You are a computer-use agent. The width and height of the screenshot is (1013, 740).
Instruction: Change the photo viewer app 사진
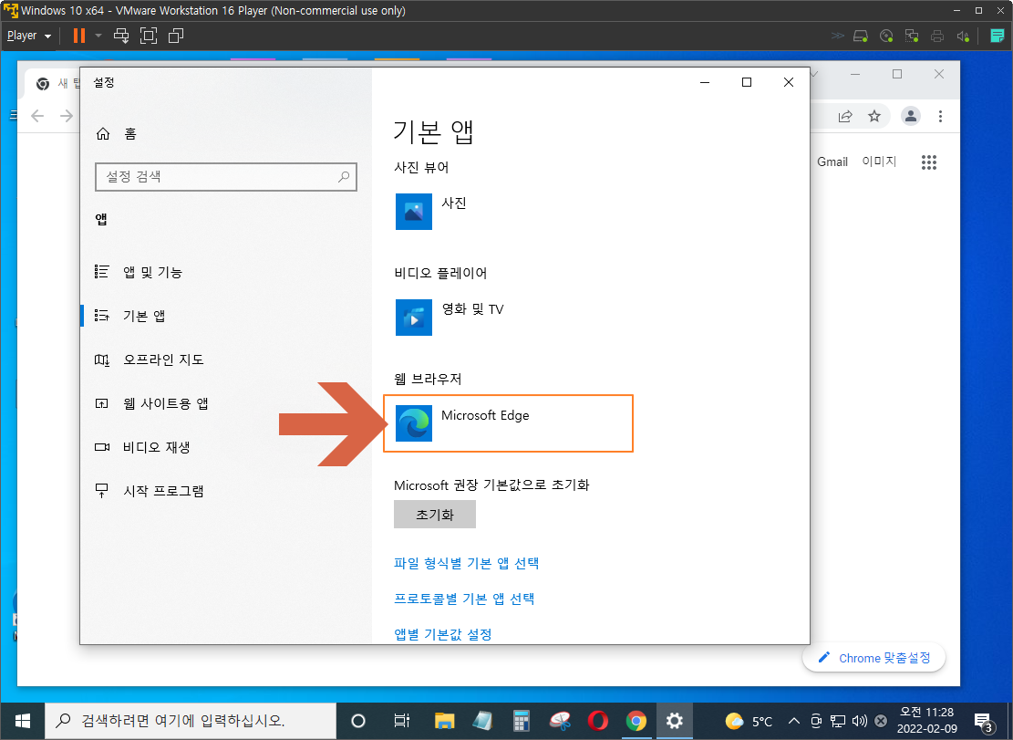[431, 212]
